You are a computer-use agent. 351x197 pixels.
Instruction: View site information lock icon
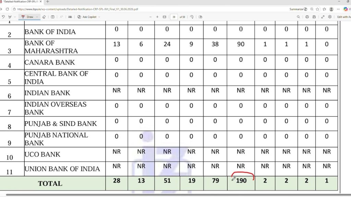tap(14, 9)
